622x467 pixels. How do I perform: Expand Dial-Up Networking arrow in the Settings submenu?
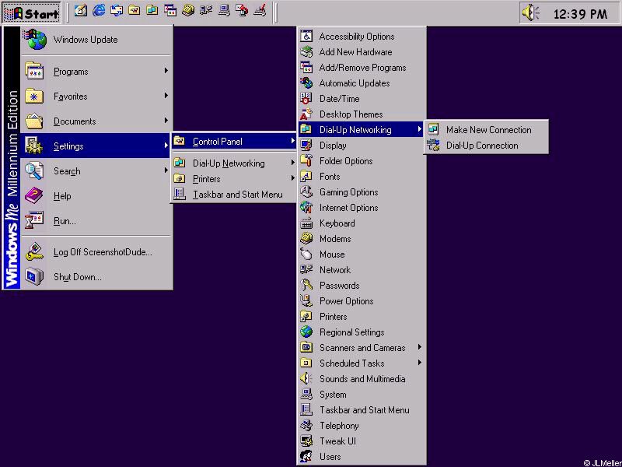(293, 163)
